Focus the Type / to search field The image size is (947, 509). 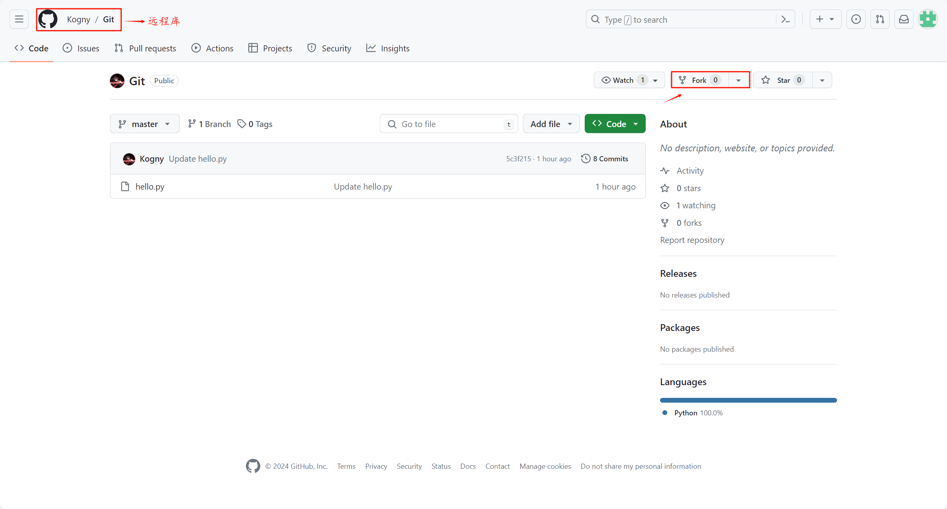(x=690, y=19)
